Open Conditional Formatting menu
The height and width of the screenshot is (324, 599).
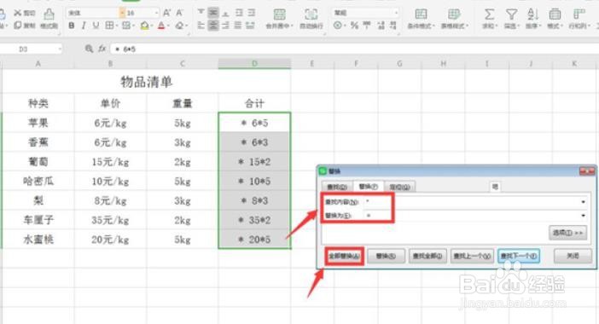point(421,19)
